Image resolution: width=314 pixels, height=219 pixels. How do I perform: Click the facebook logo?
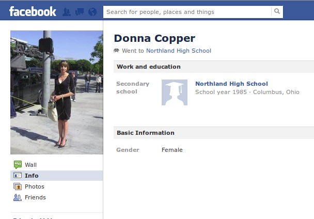click(x=33, y=11)
